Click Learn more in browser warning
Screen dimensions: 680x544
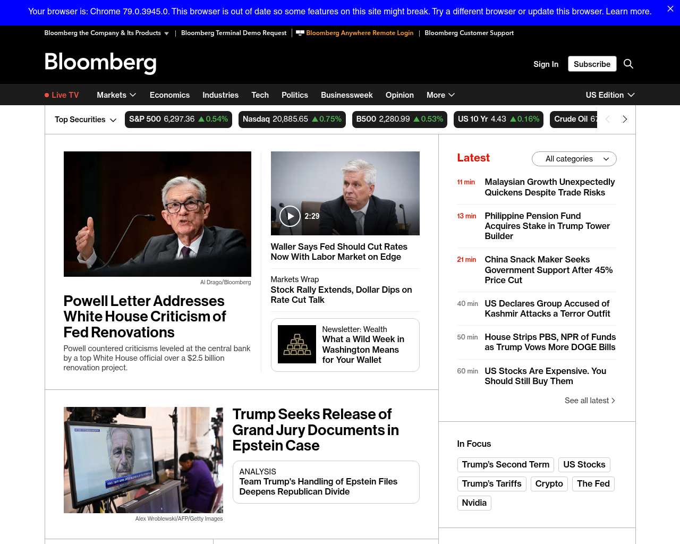coord(628,11)
